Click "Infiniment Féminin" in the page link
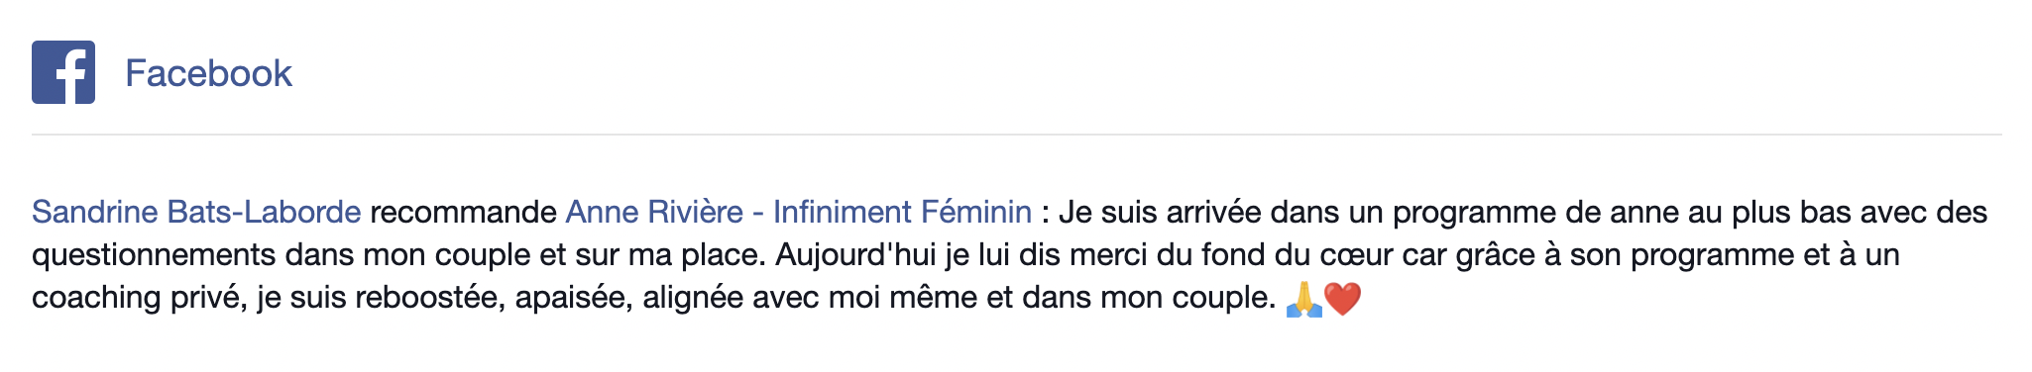The image size is (2032, 372). pos(902,212)
